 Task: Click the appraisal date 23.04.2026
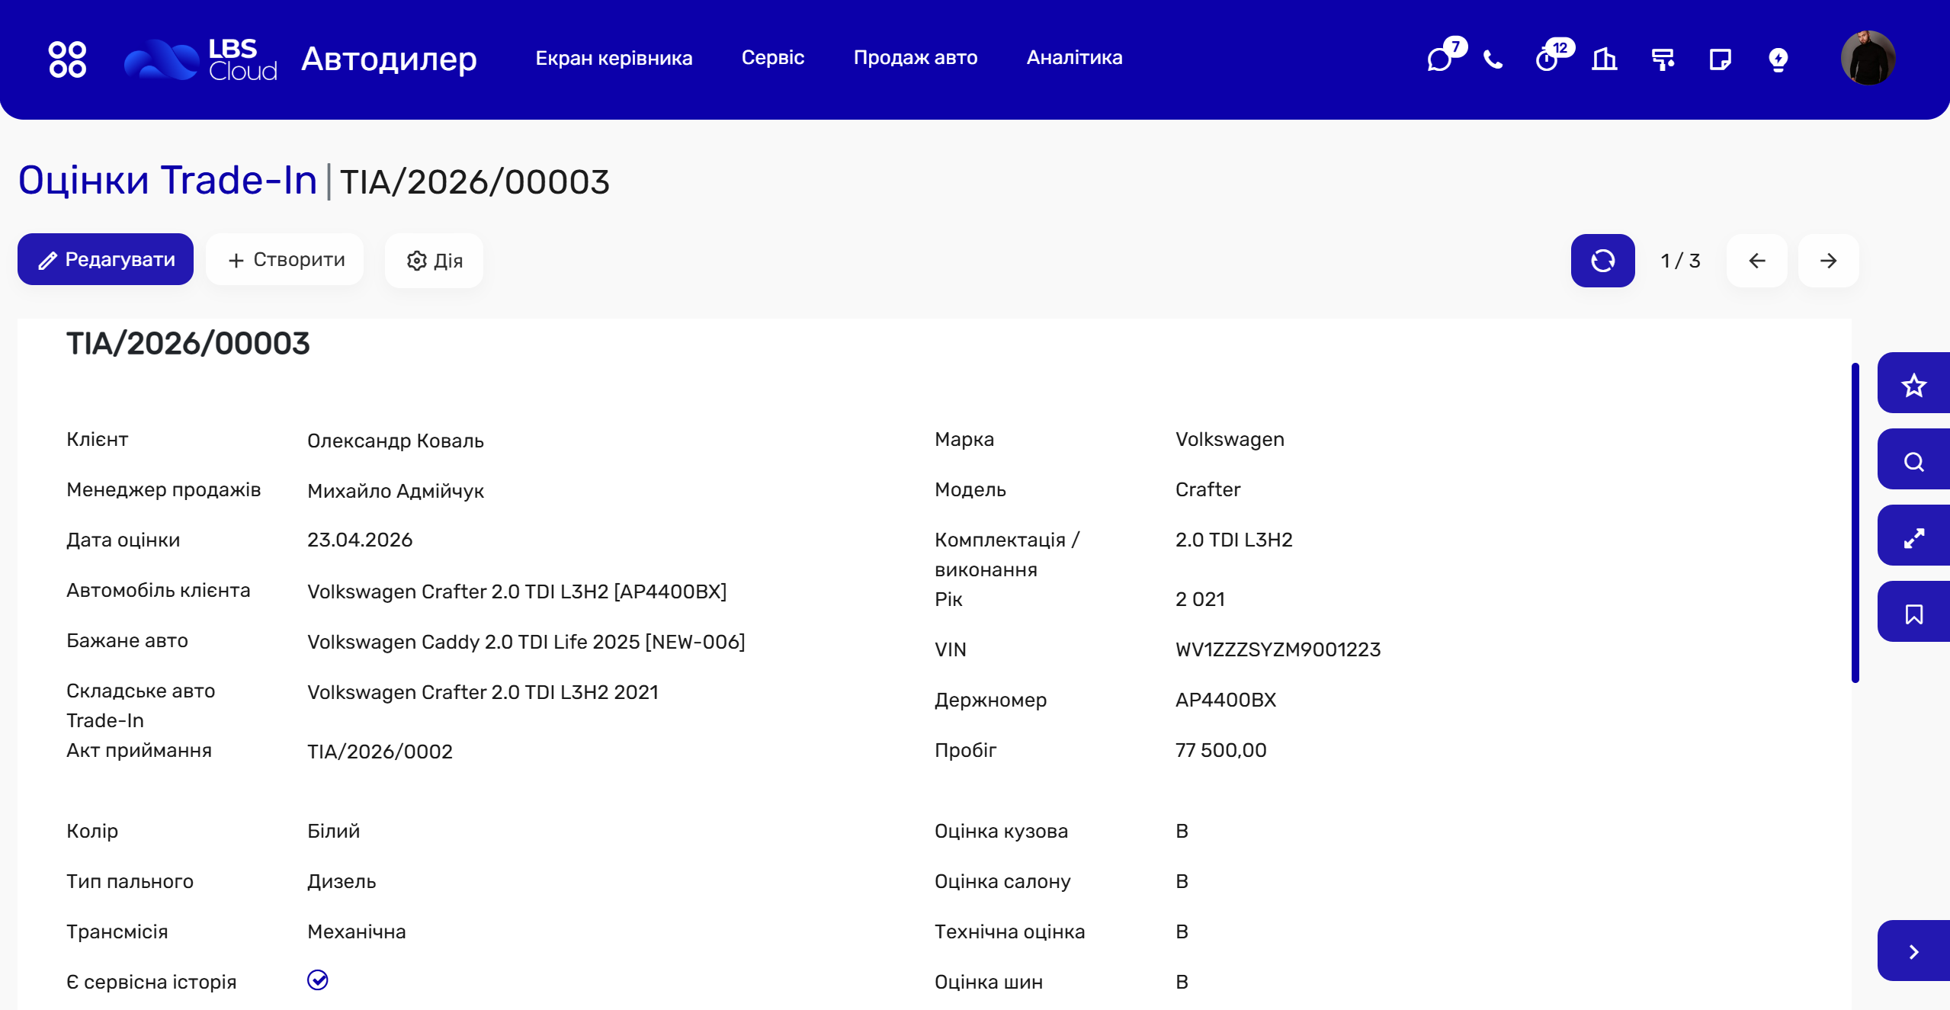point(360,540)
